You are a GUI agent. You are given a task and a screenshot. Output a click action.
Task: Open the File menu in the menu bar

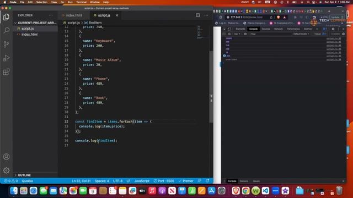[22, 2]
